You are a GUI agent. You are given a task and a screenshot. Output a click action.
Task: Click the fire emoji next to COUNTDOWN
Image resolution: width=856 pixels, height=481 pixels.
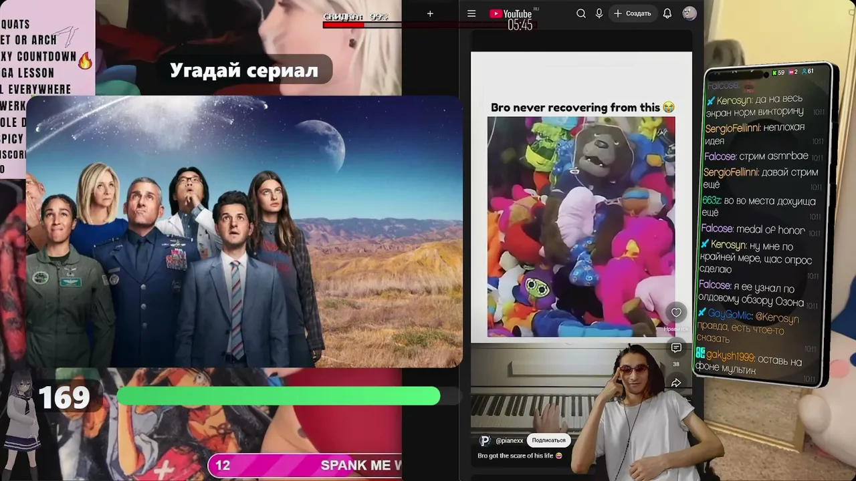tap(85, 61)
